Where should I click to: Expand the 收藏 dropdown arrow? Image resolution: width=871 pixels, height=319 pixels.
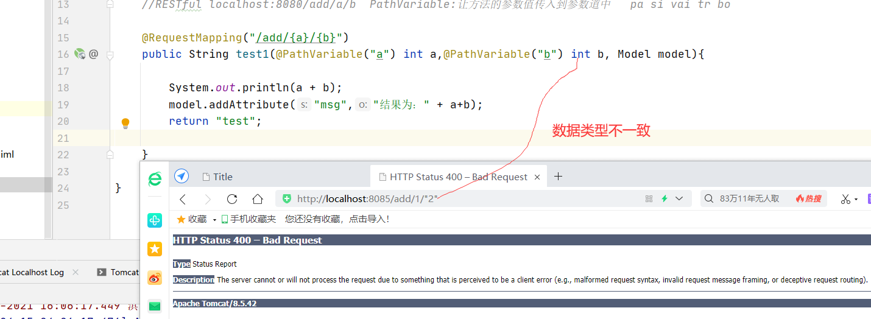[x=215, y=220]
